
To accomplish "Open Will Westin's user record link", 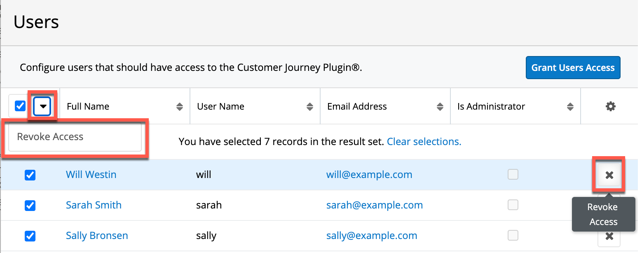I will [x=91, y=175].
